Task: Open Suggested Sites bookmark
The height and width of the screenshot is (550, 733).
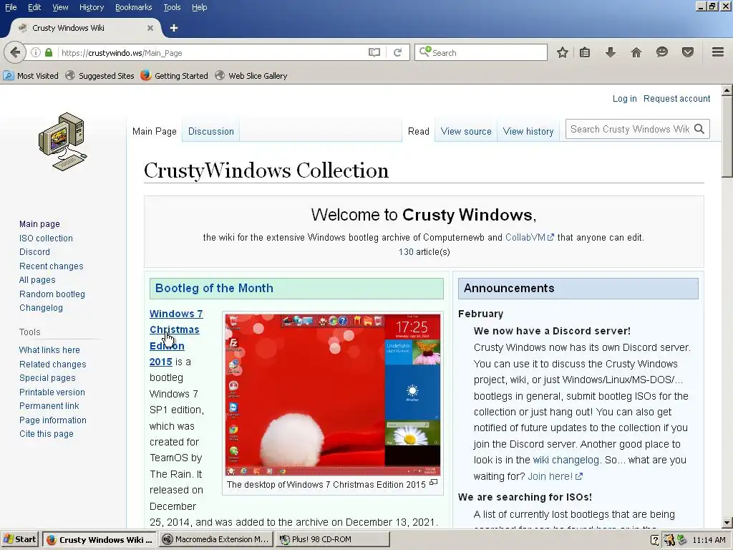Action: click(x=99, y=76)
